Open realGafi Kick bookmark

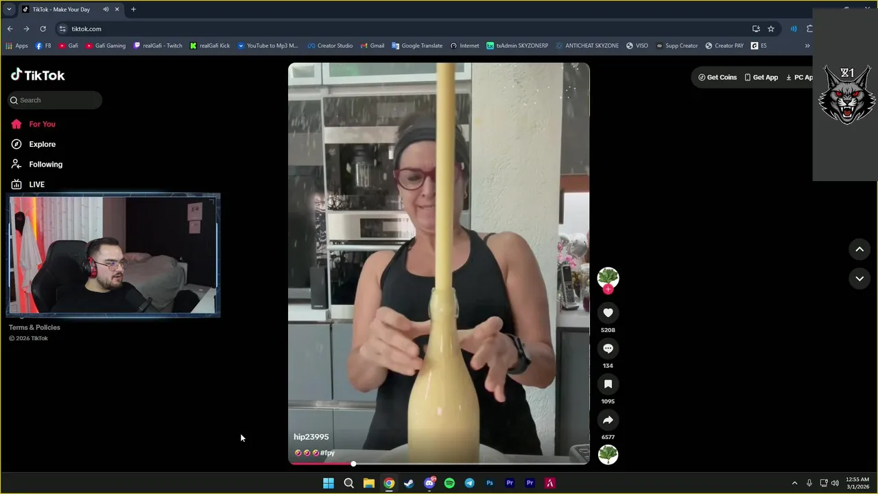click(x=210, y=46)
